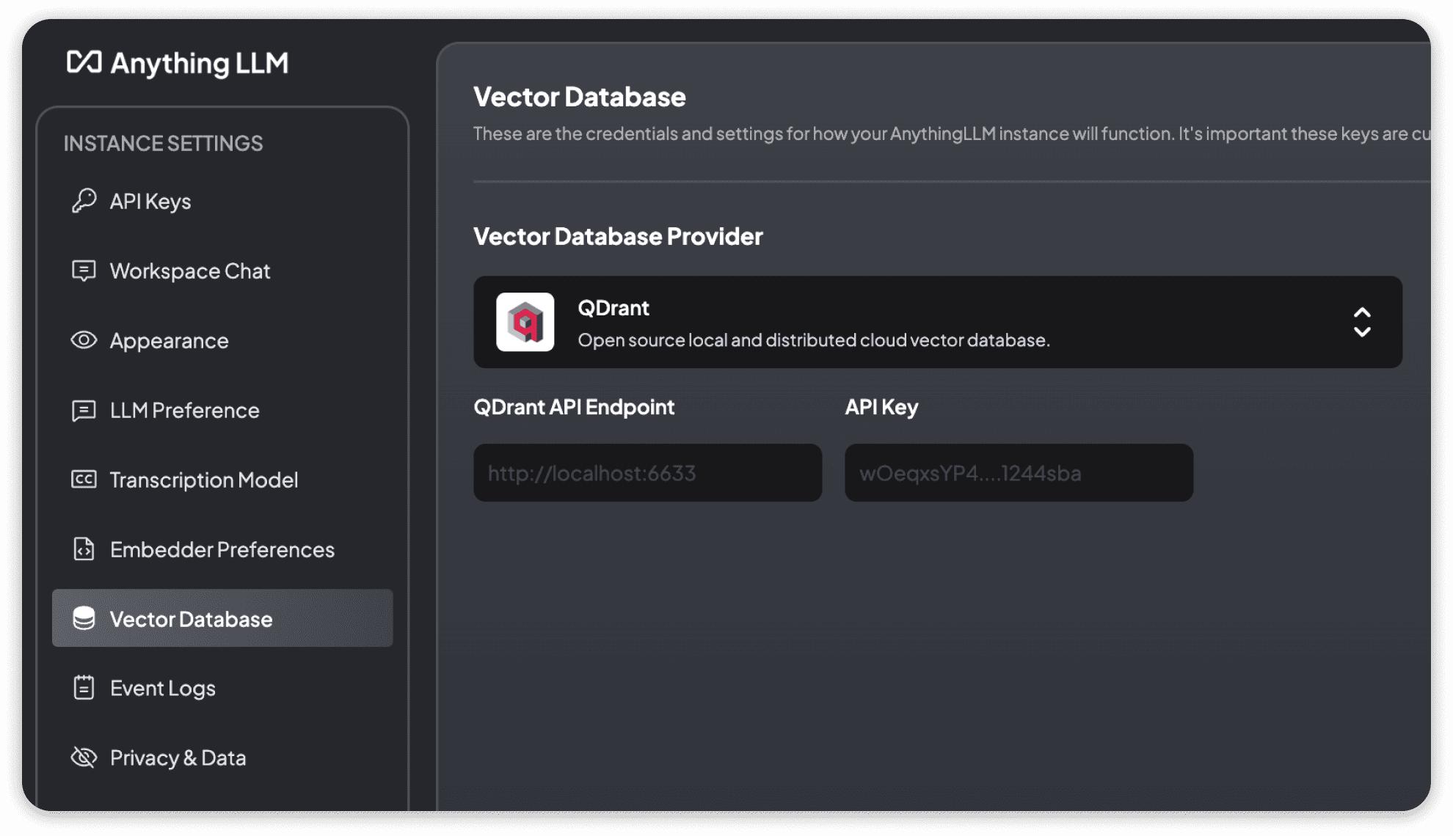This screenshot has height=836, width=1453.
Task: Click the QDrant logo thumbnail
Action: pyautogui.click(x=525, y=322)
